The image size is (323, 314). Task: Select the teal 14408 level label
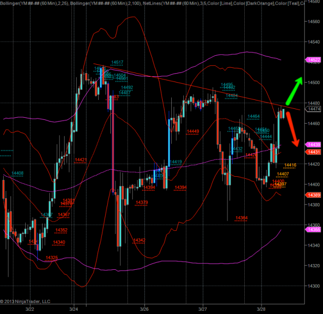click(x=17, y=173)
